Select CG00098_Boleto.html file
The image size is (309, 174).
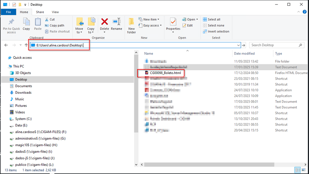click(x=163, y=73)
